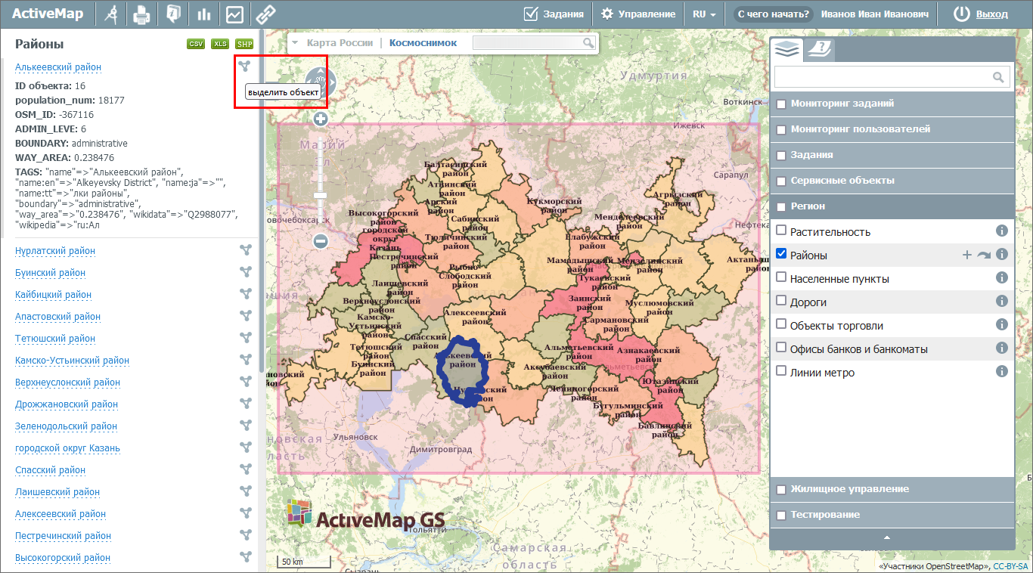1033x573 pixels.
Task: Check the Линии метро layer checkbox
Action: [782, 371]
